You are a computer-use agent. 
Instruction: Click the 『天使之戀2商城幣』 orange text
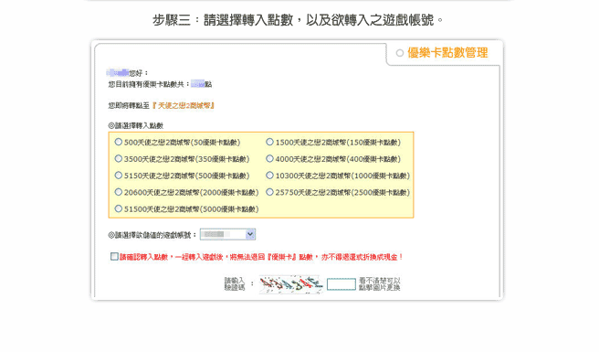pyautogui.click(x=183, y=106)
